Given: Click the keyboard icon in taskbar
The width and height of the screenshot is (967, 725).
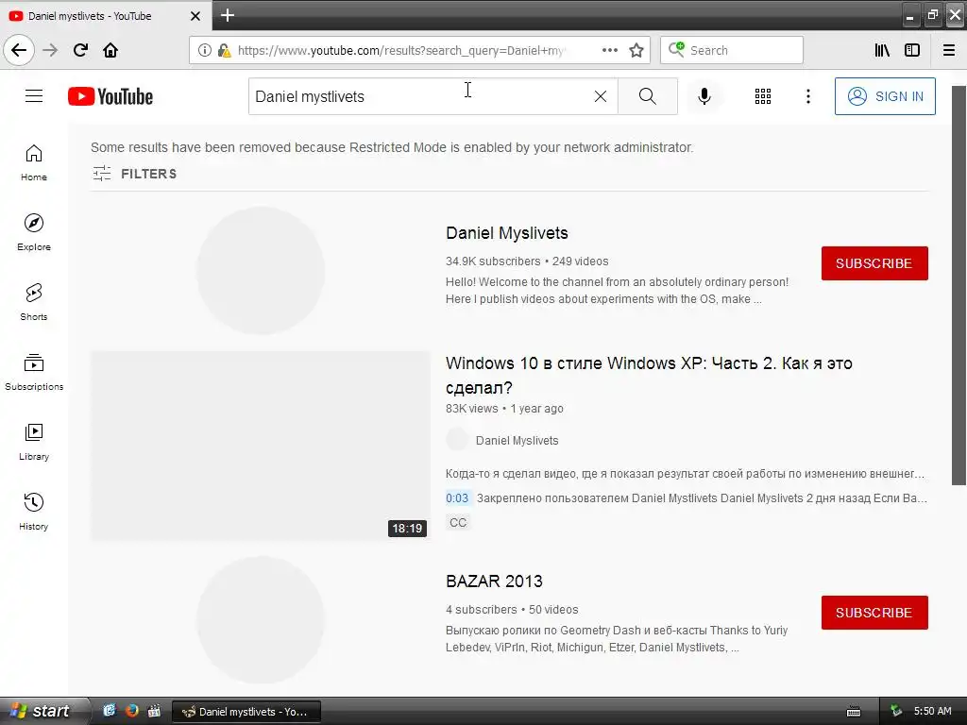Looking at the screenshot, I should [x=854, y=712].
